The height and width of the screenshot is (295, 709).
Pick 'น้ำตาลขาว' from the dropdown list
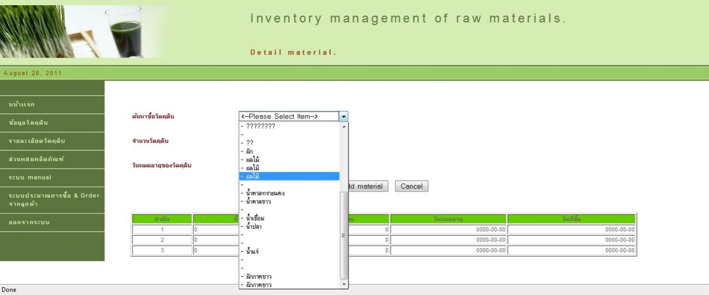tap(289, 201)
